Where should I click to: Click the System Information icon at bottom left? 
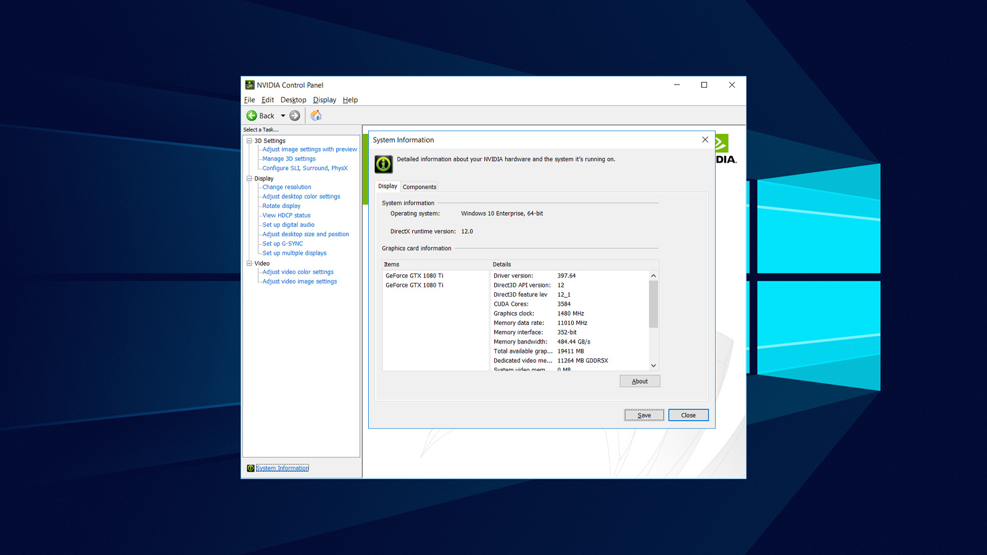pos(250,468)
